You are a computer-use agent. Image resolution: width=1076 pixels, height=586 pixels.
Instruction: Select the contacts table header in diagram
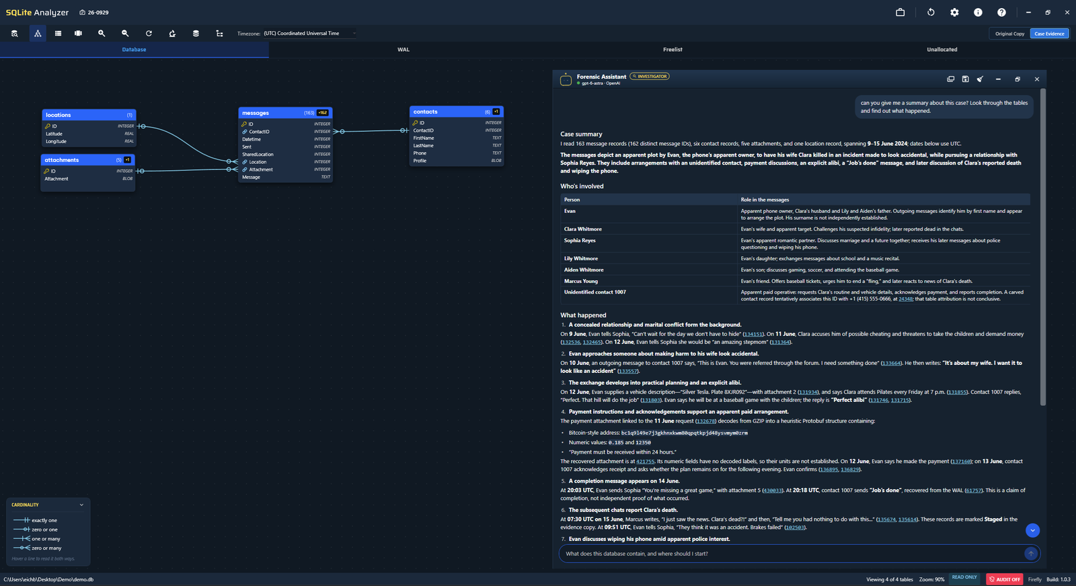point(456,112)
